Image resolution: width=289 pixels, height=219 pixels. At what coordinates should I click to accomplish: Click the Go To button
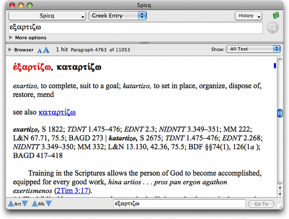261,204
